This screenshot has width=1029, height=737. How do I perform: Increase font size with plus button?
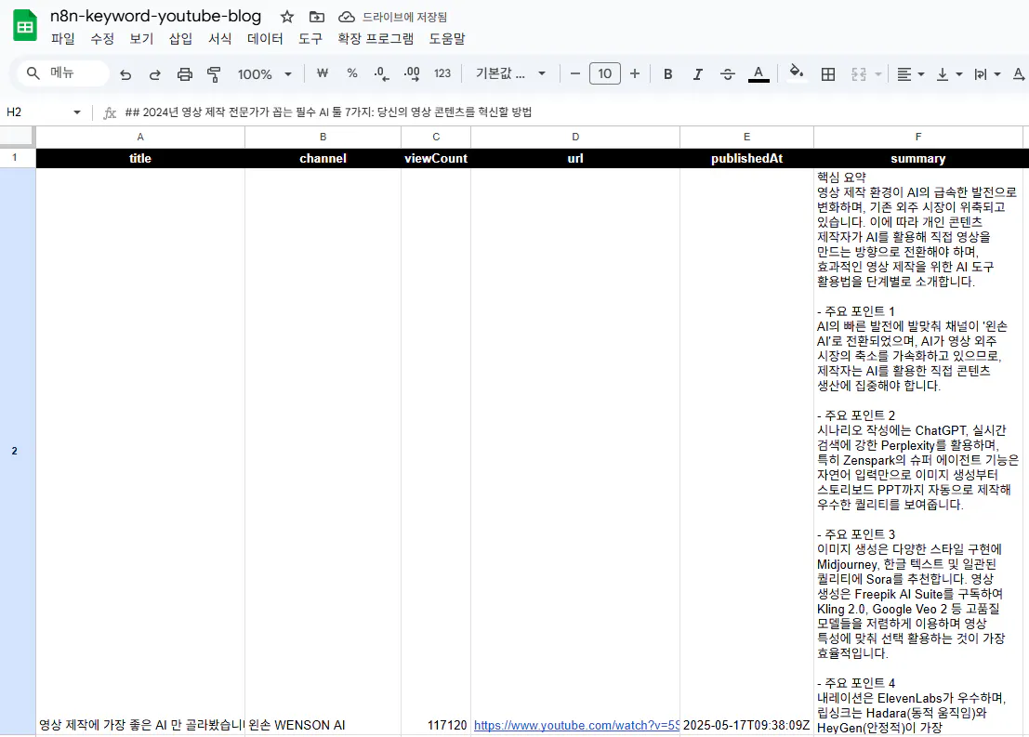[635, 73]
